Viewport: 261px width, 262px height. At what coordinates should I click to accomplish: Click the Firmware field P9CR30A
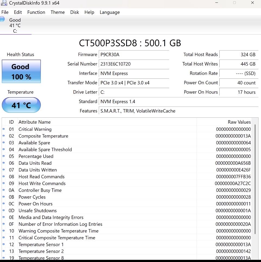(x=134, y=55)
